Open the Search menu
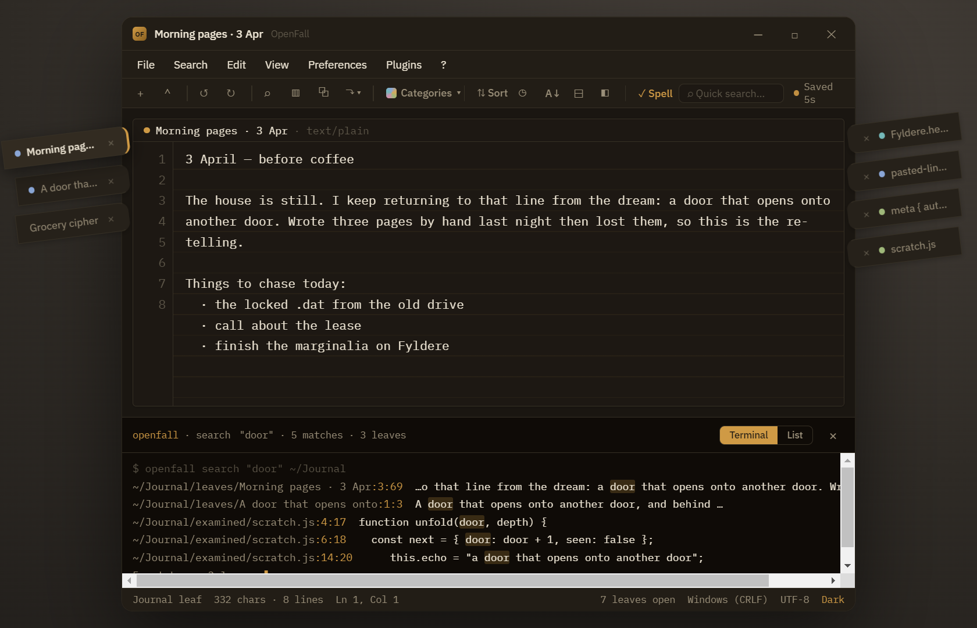Screen dimensions: 977x628 click(x=191, y=65)
